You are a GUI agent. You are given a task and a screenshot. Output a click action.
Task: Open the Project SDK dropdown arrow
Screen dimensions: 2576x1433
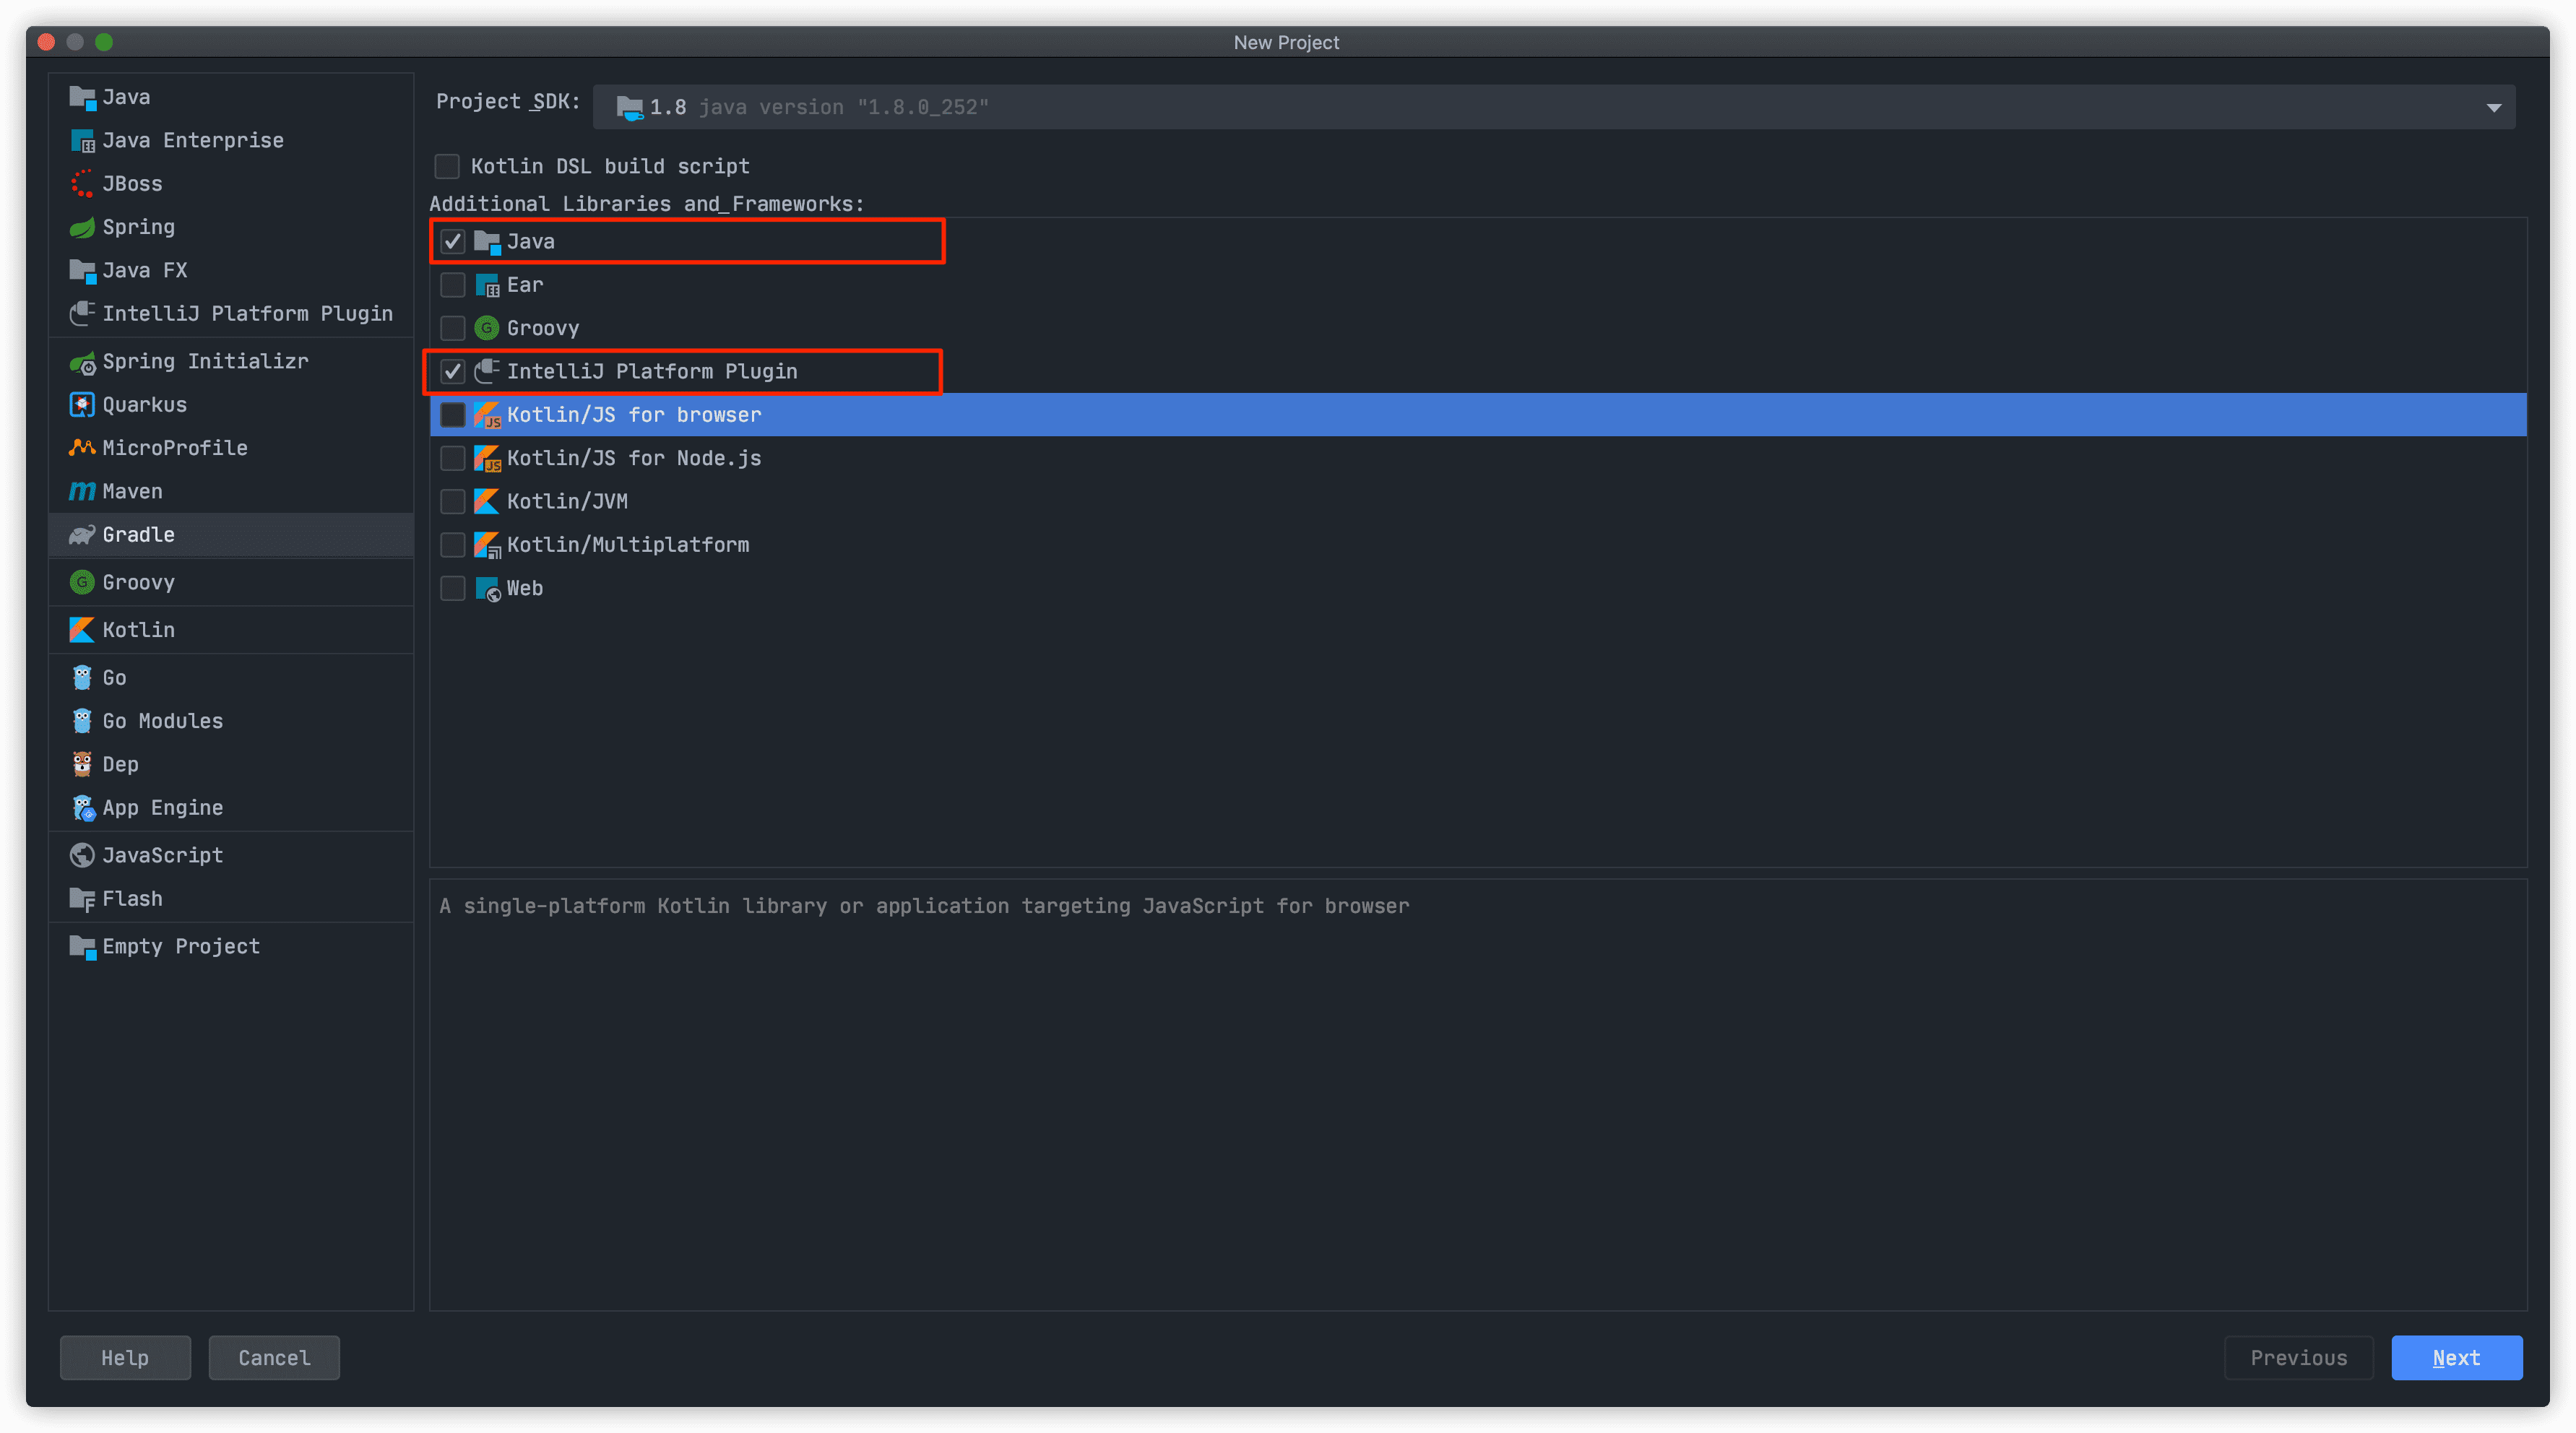(2493, 108)
